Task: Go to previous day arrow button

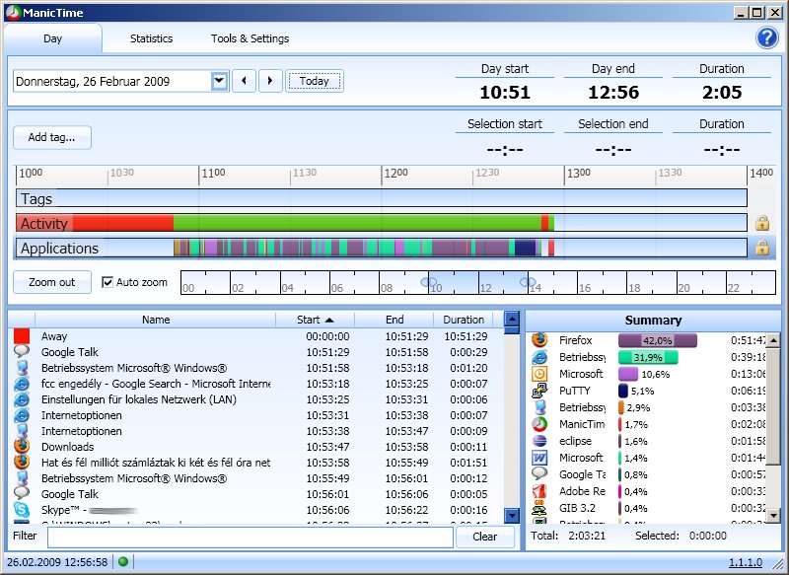Action: click(244, 81)
